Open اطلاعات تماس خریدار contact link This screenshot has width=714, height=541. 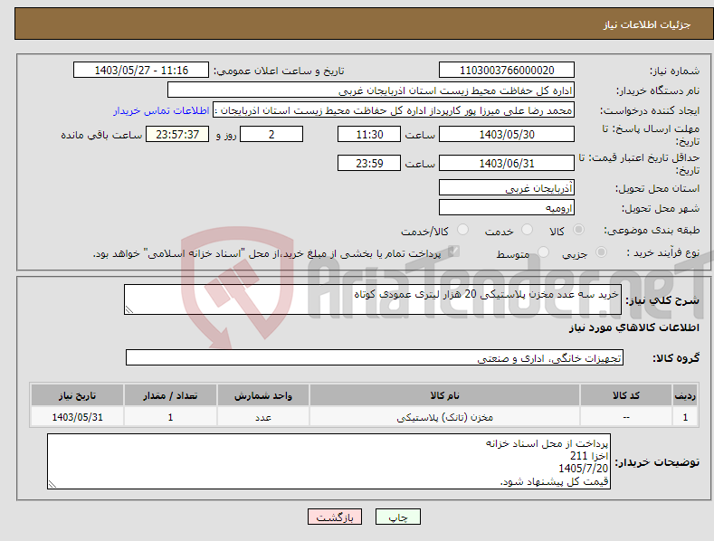[x=161, y=110]
